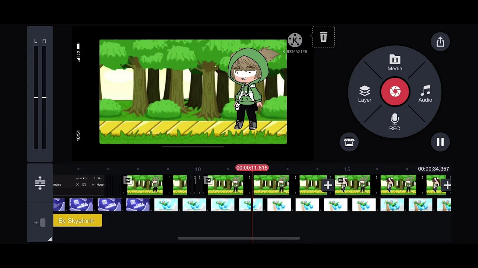Open the Media browser wheel segment

395,63
